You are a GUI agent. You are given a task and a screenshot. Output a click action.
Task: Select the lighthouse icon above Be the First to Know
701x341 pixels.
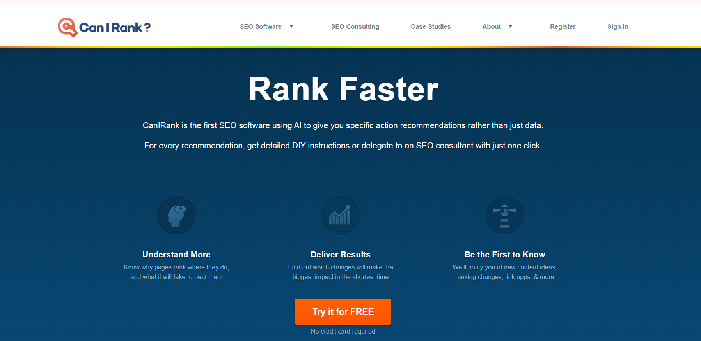point(505,216)
